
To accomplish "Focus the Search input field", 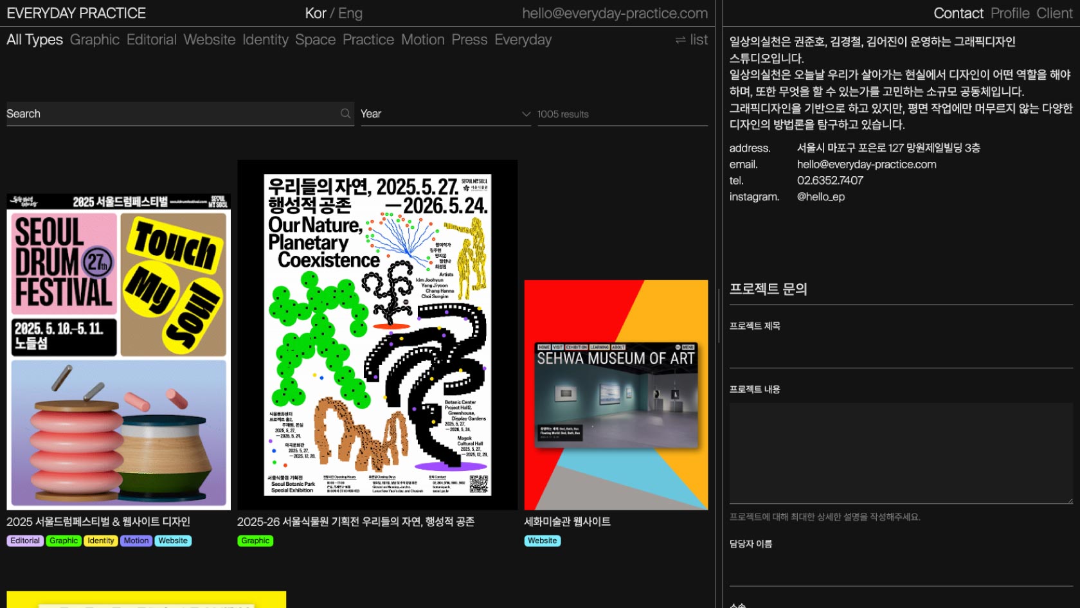I will click(180, 114).
